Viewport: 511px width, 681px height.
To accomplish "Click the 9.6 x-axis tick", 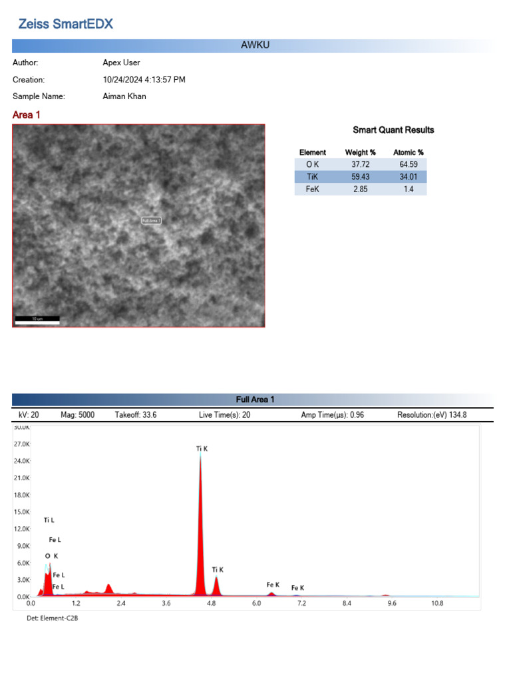I will [392, 603].
